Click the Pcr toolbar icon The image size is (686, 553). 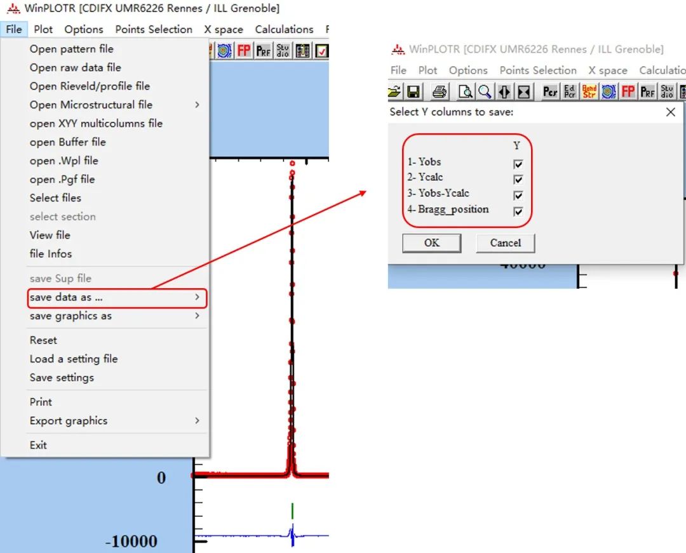[550, 92]
